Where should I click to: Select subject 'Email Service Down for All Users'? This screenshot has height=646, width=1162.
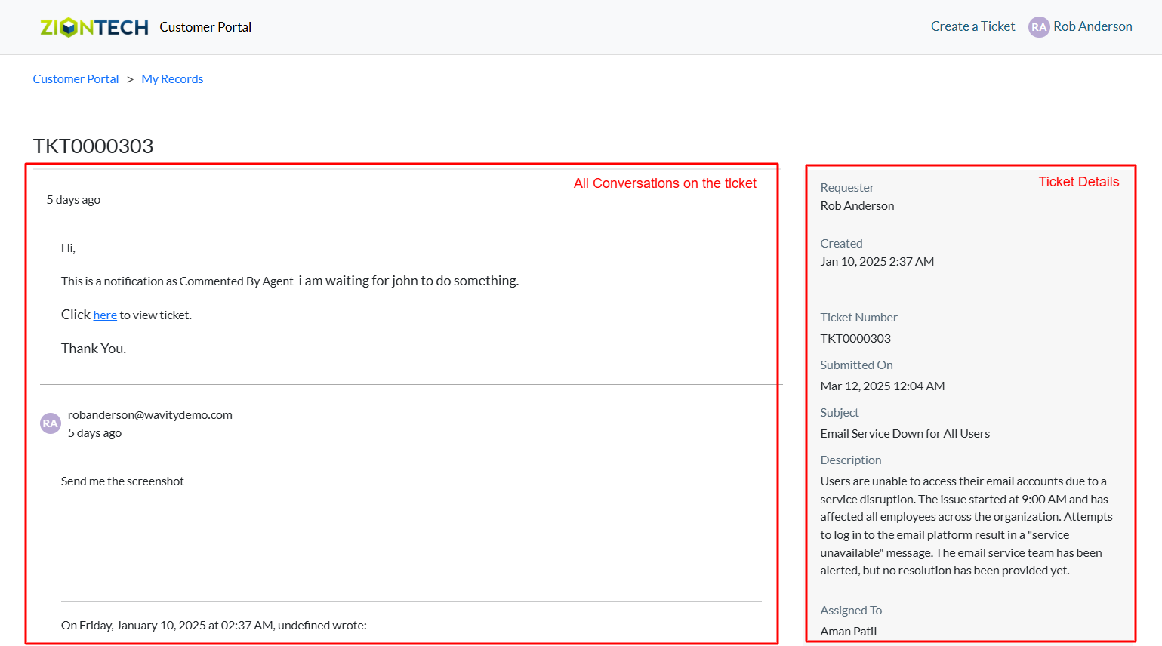[x=905, y=433]
